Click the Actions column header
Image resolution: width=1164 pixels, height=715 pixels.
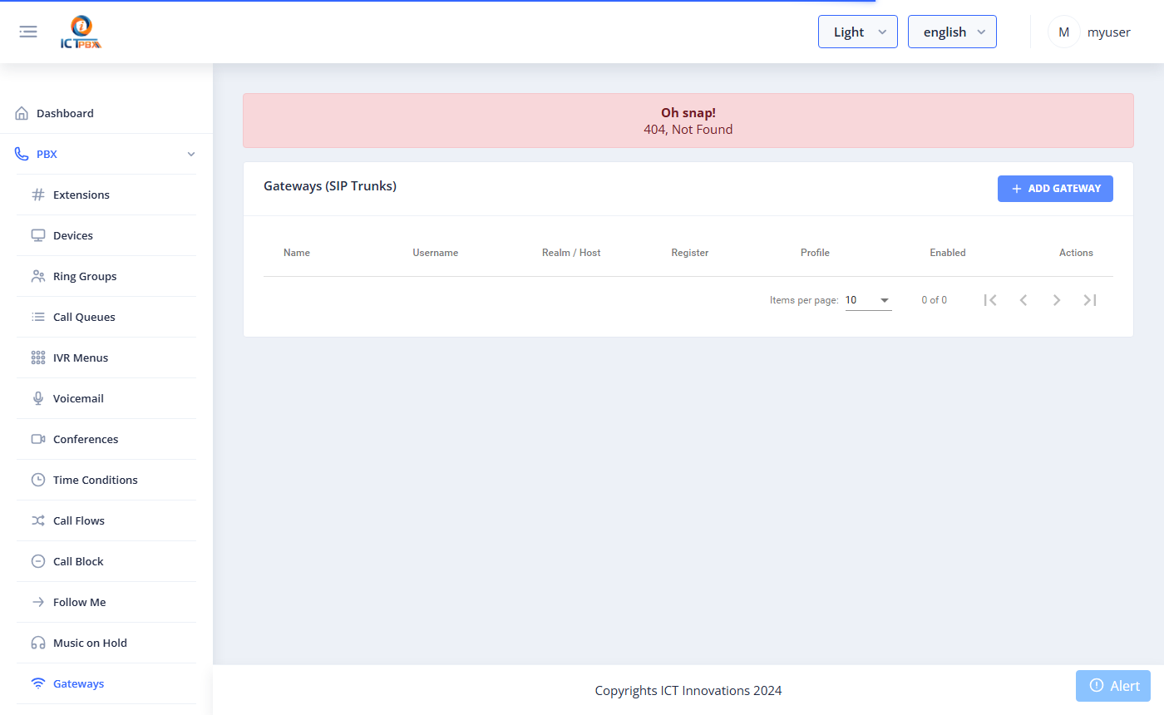1076,253
